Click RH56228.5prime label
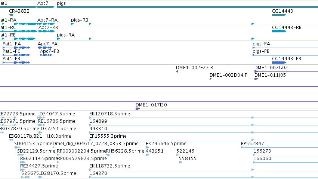The height and width of the screenshot is (179, 318). click(x=125, y=151)
